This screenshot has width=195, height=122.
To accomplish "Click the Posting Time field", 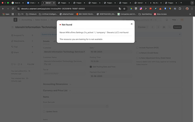I will [111, 61].
